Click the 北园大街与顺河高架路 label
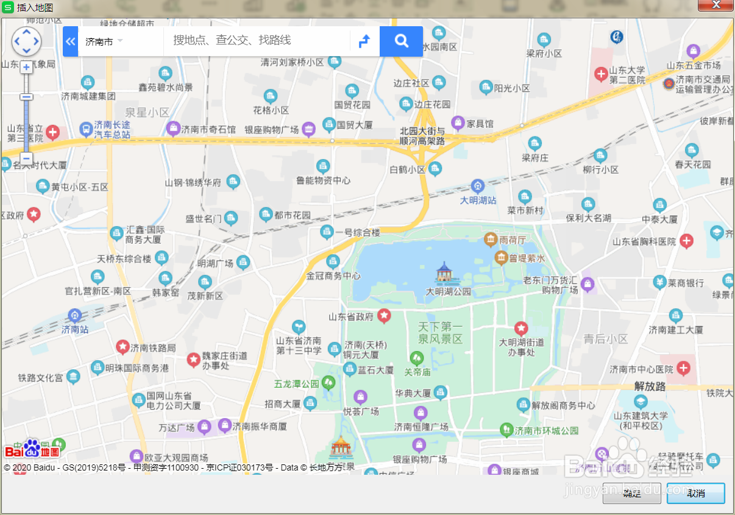The height and width of the screenshot is (515, 735). coord(422,136)
